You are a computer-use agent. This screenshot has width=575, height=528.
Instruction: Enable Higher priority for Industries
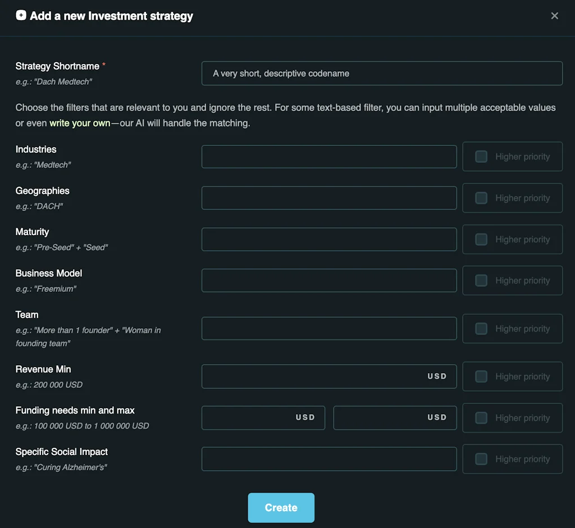click(481, 157)
